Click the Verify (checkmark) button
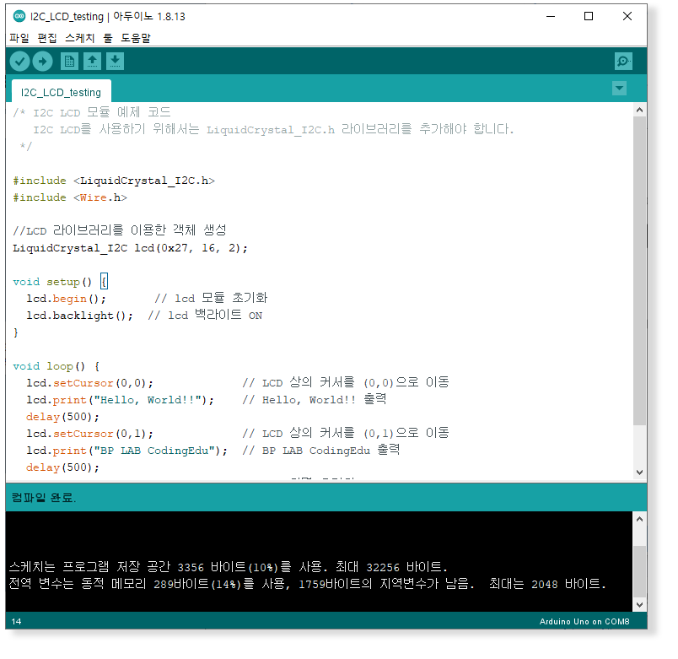This screenshot has width=678, height=659. pyautogui.click(x=19, y=62)
